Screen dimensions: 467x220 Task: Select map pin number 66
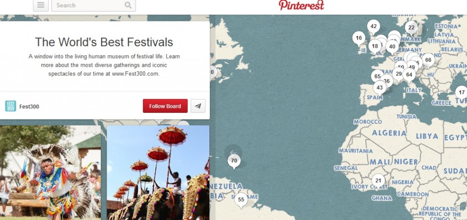pos(428,60)
